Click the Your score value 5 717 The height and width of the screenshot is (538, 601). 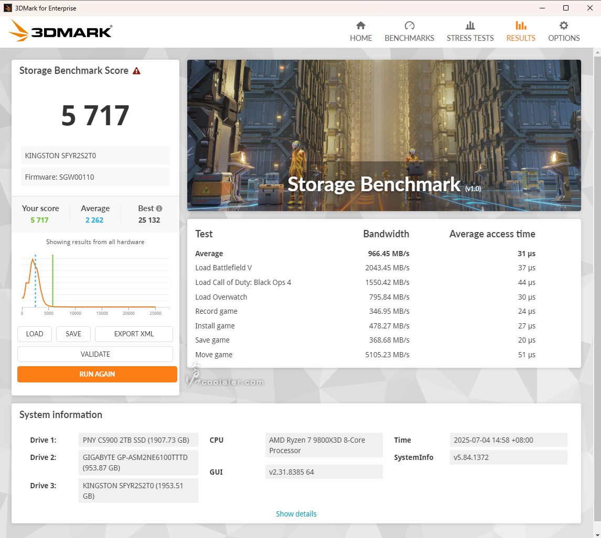(x=39, y=220)
